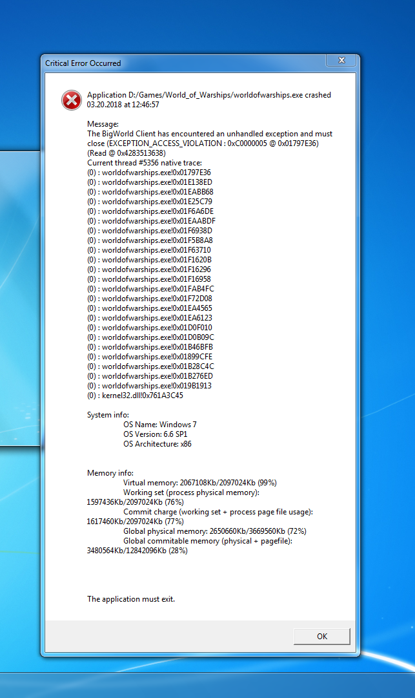Click the Virtual memory 99% line
415x698 pixels.
200,483
